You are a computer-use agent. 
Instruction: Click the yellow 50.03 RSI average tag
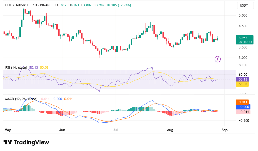click(243, 84)
